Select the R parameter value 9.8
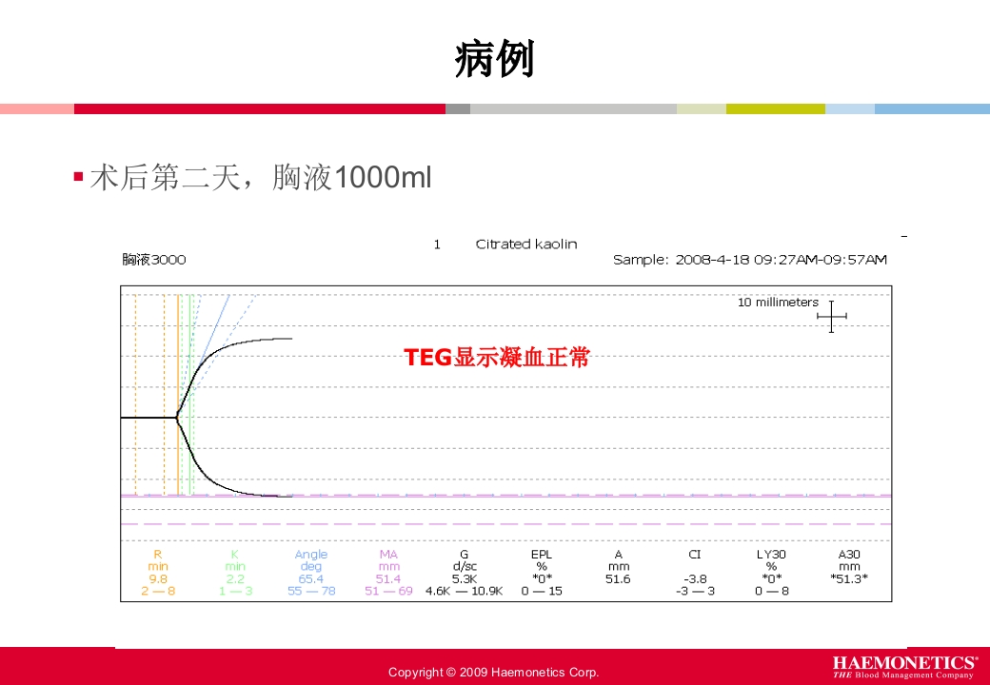 coord(157,577)
